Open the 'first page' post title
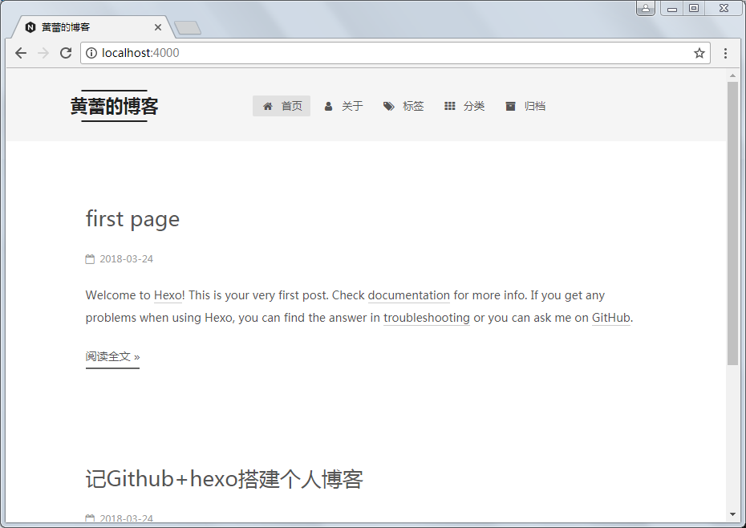The width and height of the screenshot is (746, 528). click(132, 219)
